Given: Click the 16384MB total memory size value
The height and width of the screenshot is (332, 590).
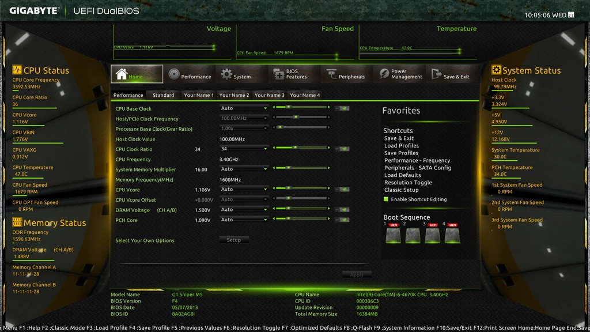Looking at the screenshot, I should 367,314.
